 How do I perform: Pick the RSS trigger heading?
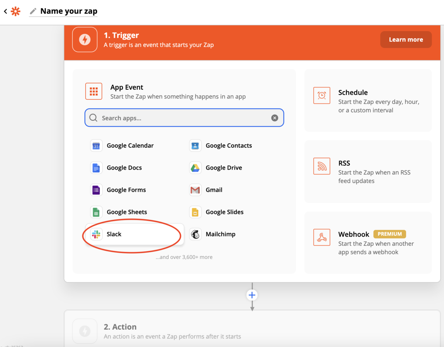(x=344, y=163)
